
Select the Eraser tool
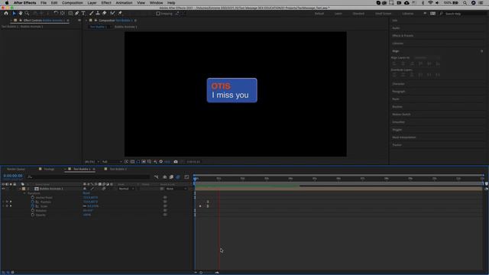coord(105,14)
